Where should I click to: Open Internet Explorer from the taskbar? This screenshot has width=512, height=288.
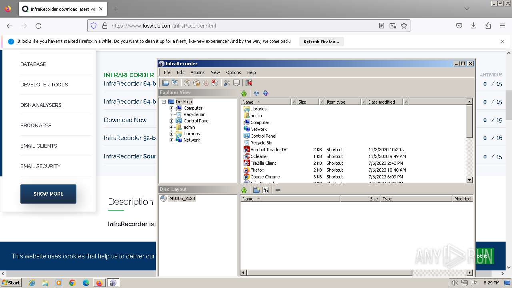click(32, 283)
